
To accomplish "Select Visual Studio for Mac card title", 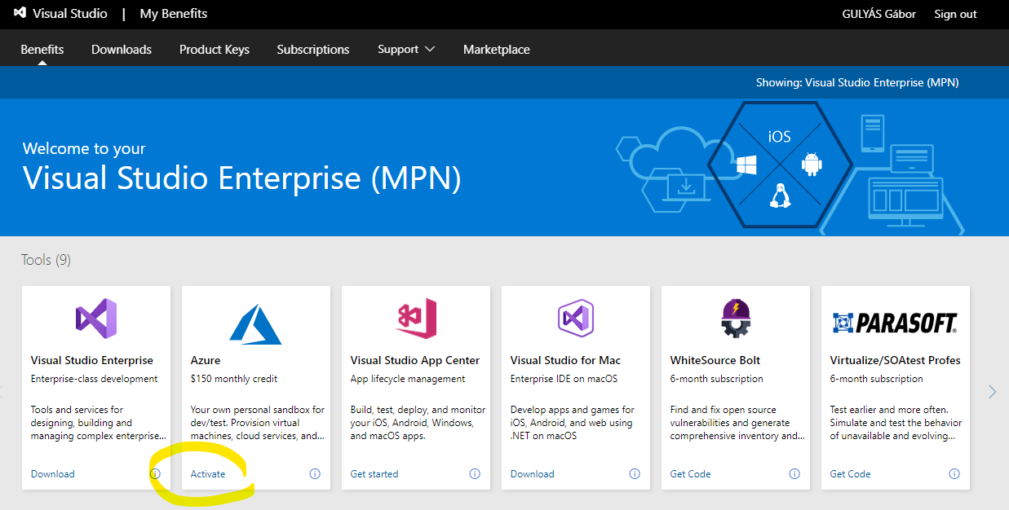I will click(566, 360).
